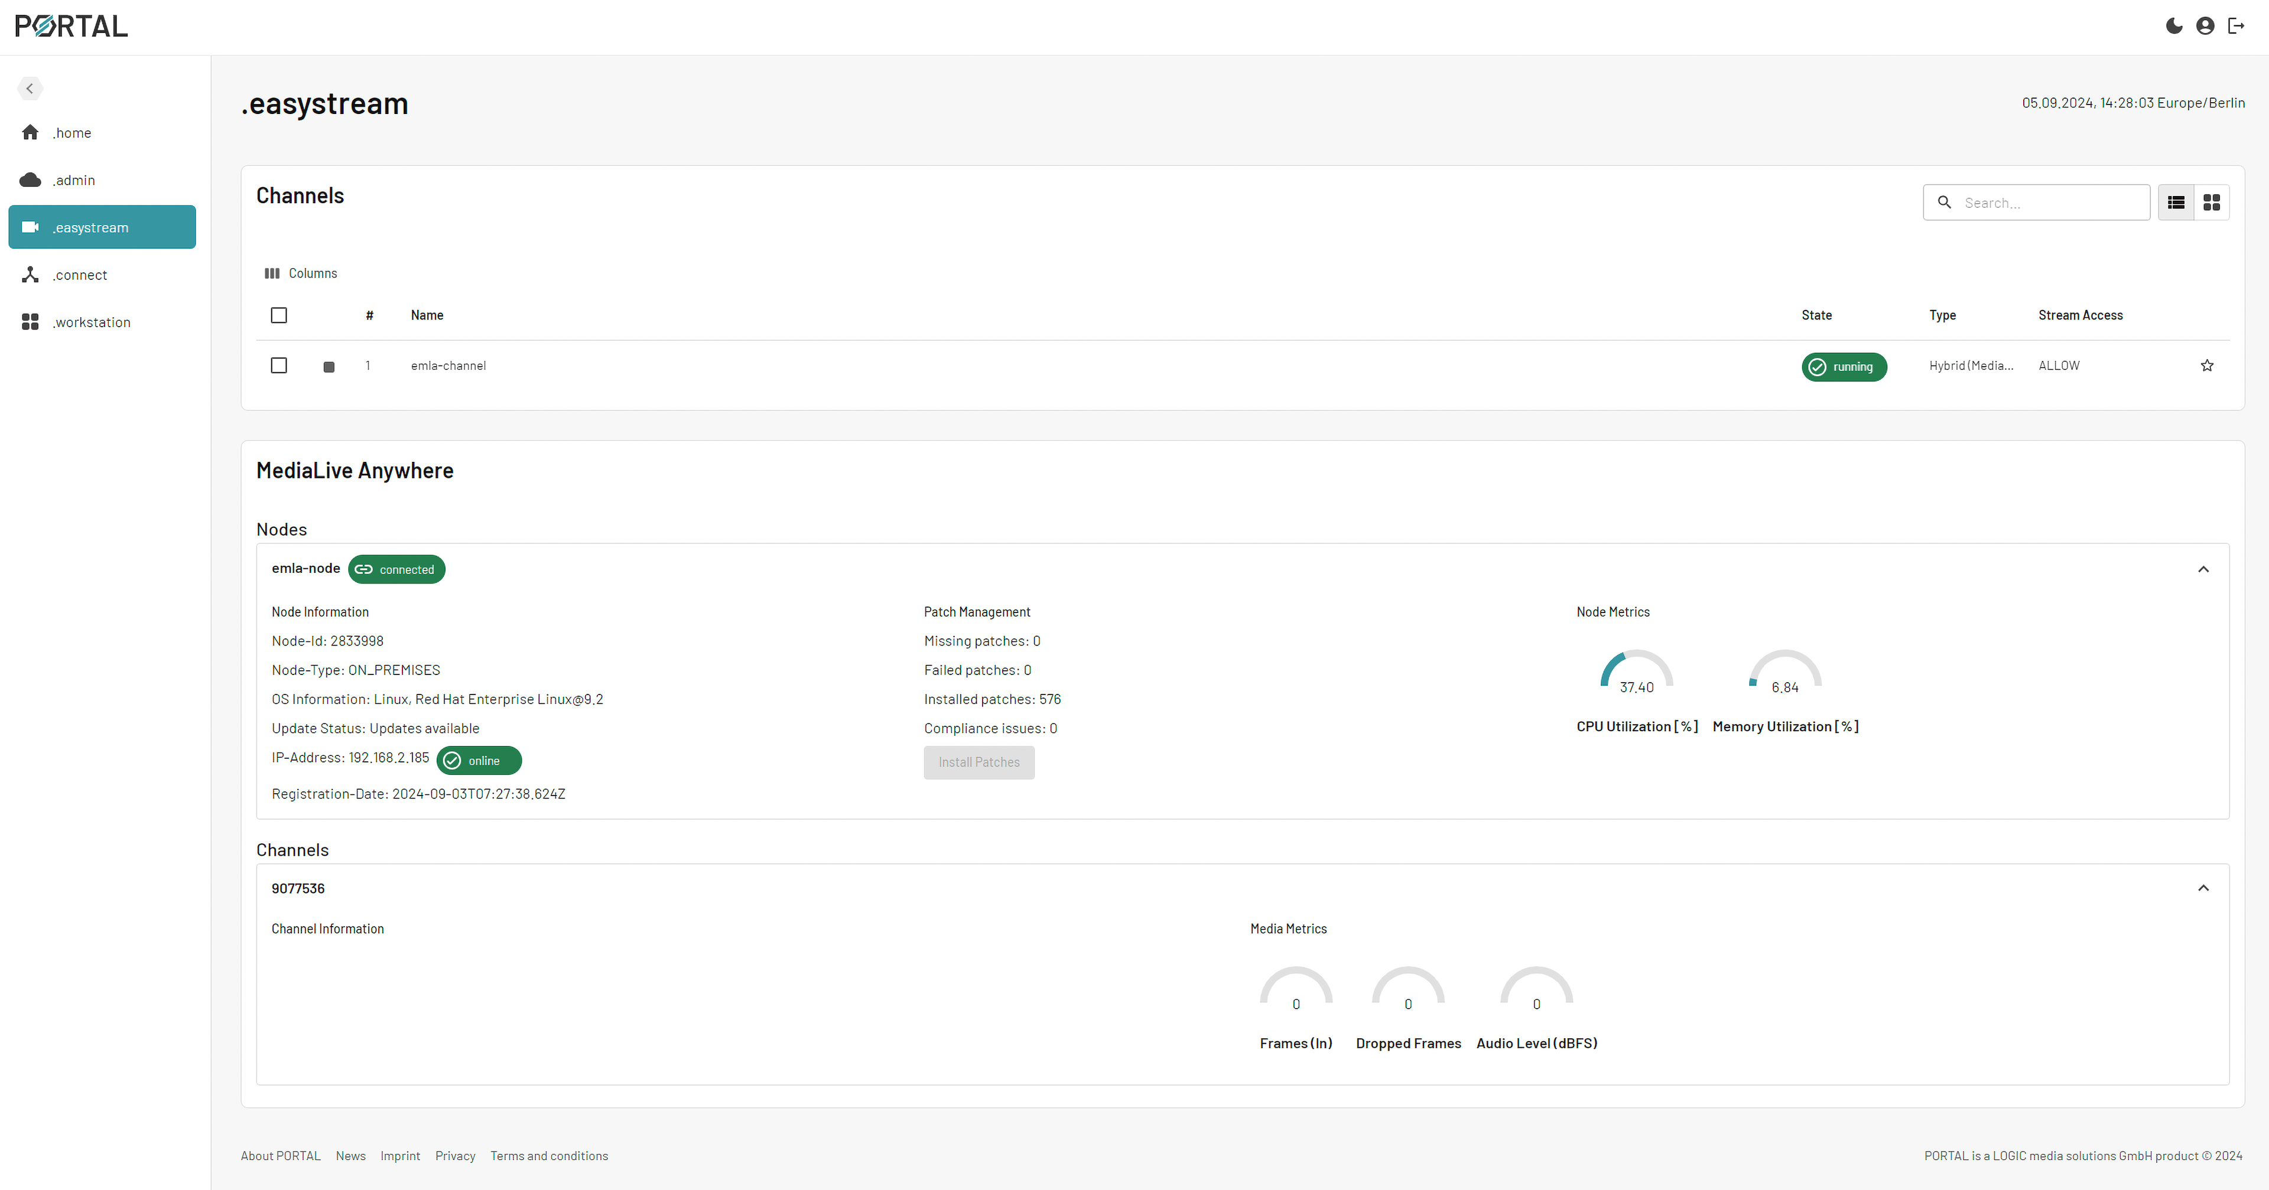Image resolution: width=2269 pixels, height=1190 pixels.
Task: Select the emla-channel row checkbox
Action: click(x=278, y=366)
